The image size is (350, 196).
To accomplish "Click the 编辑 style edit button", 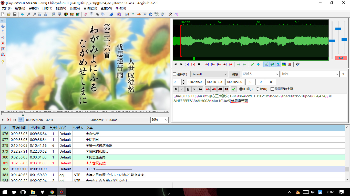I will coord(235,74).
